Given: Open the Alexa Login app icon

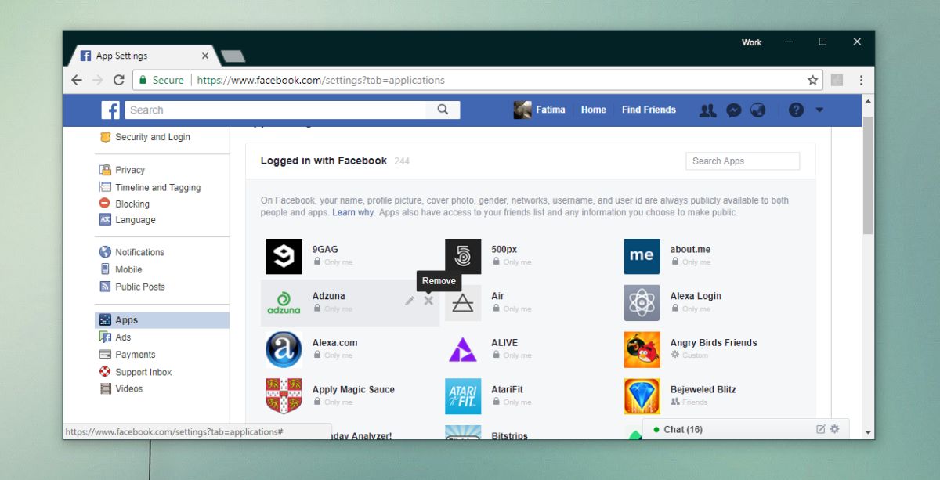Looking at the screenshot, I should point(642,303).
